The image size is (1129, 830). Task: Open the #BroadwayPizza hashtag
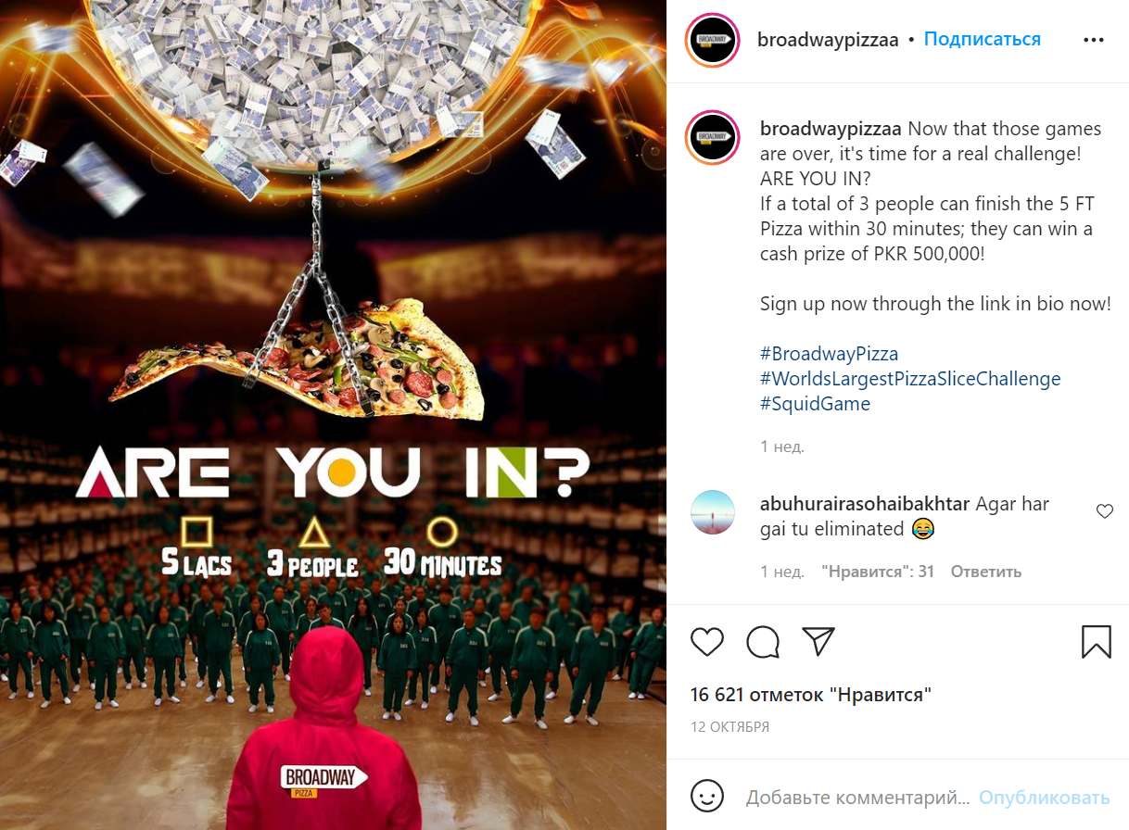(829, 354)
